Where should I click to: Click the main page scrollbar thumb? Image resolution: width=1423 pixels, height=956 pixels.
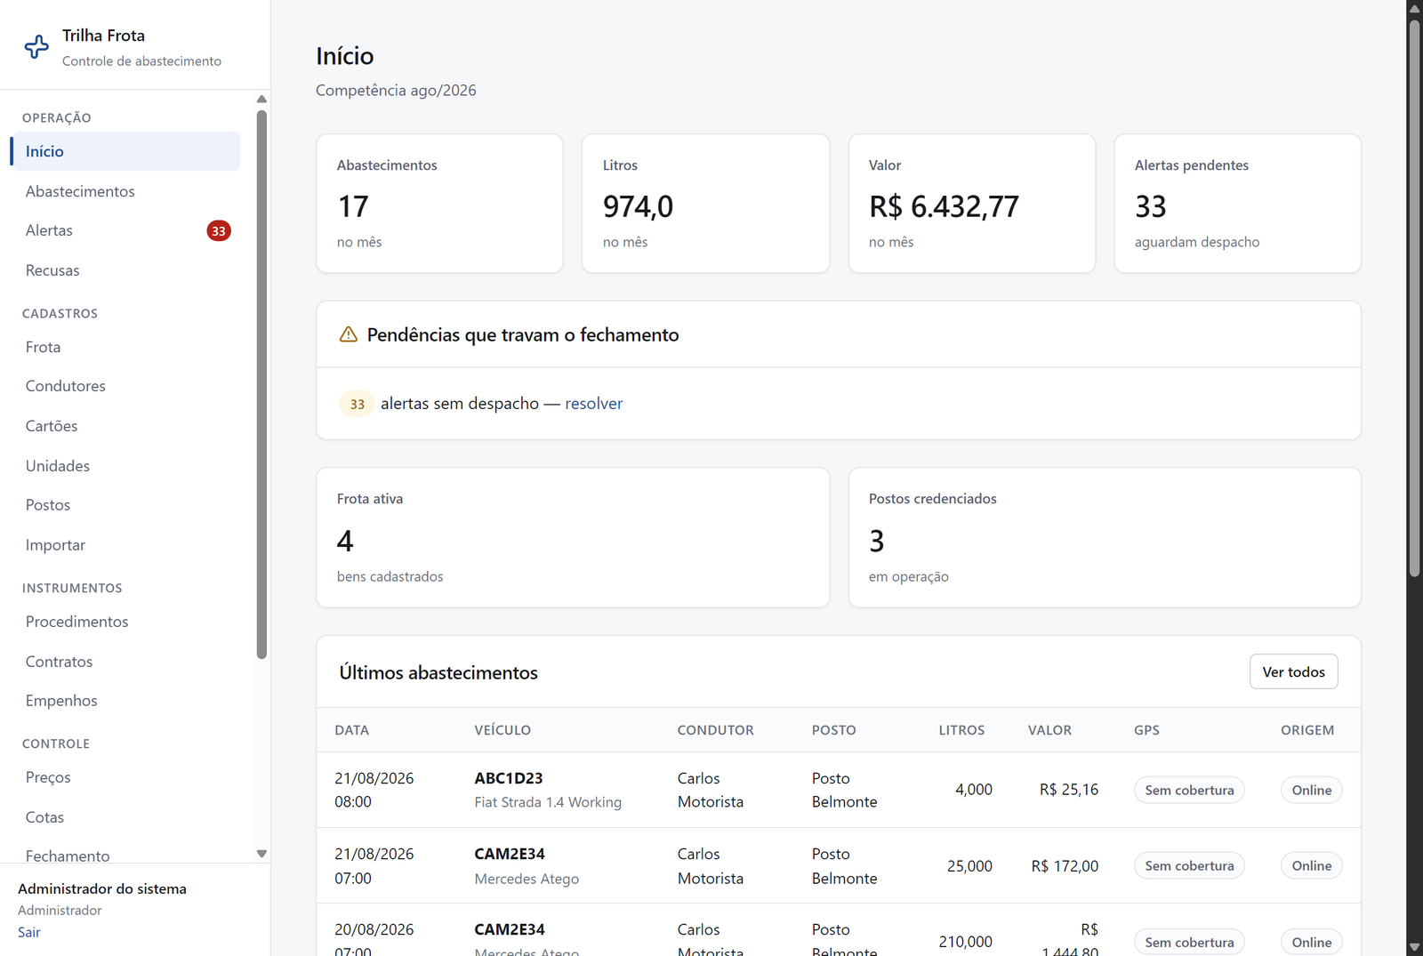pyautogui.click(x=1414, y=299)
